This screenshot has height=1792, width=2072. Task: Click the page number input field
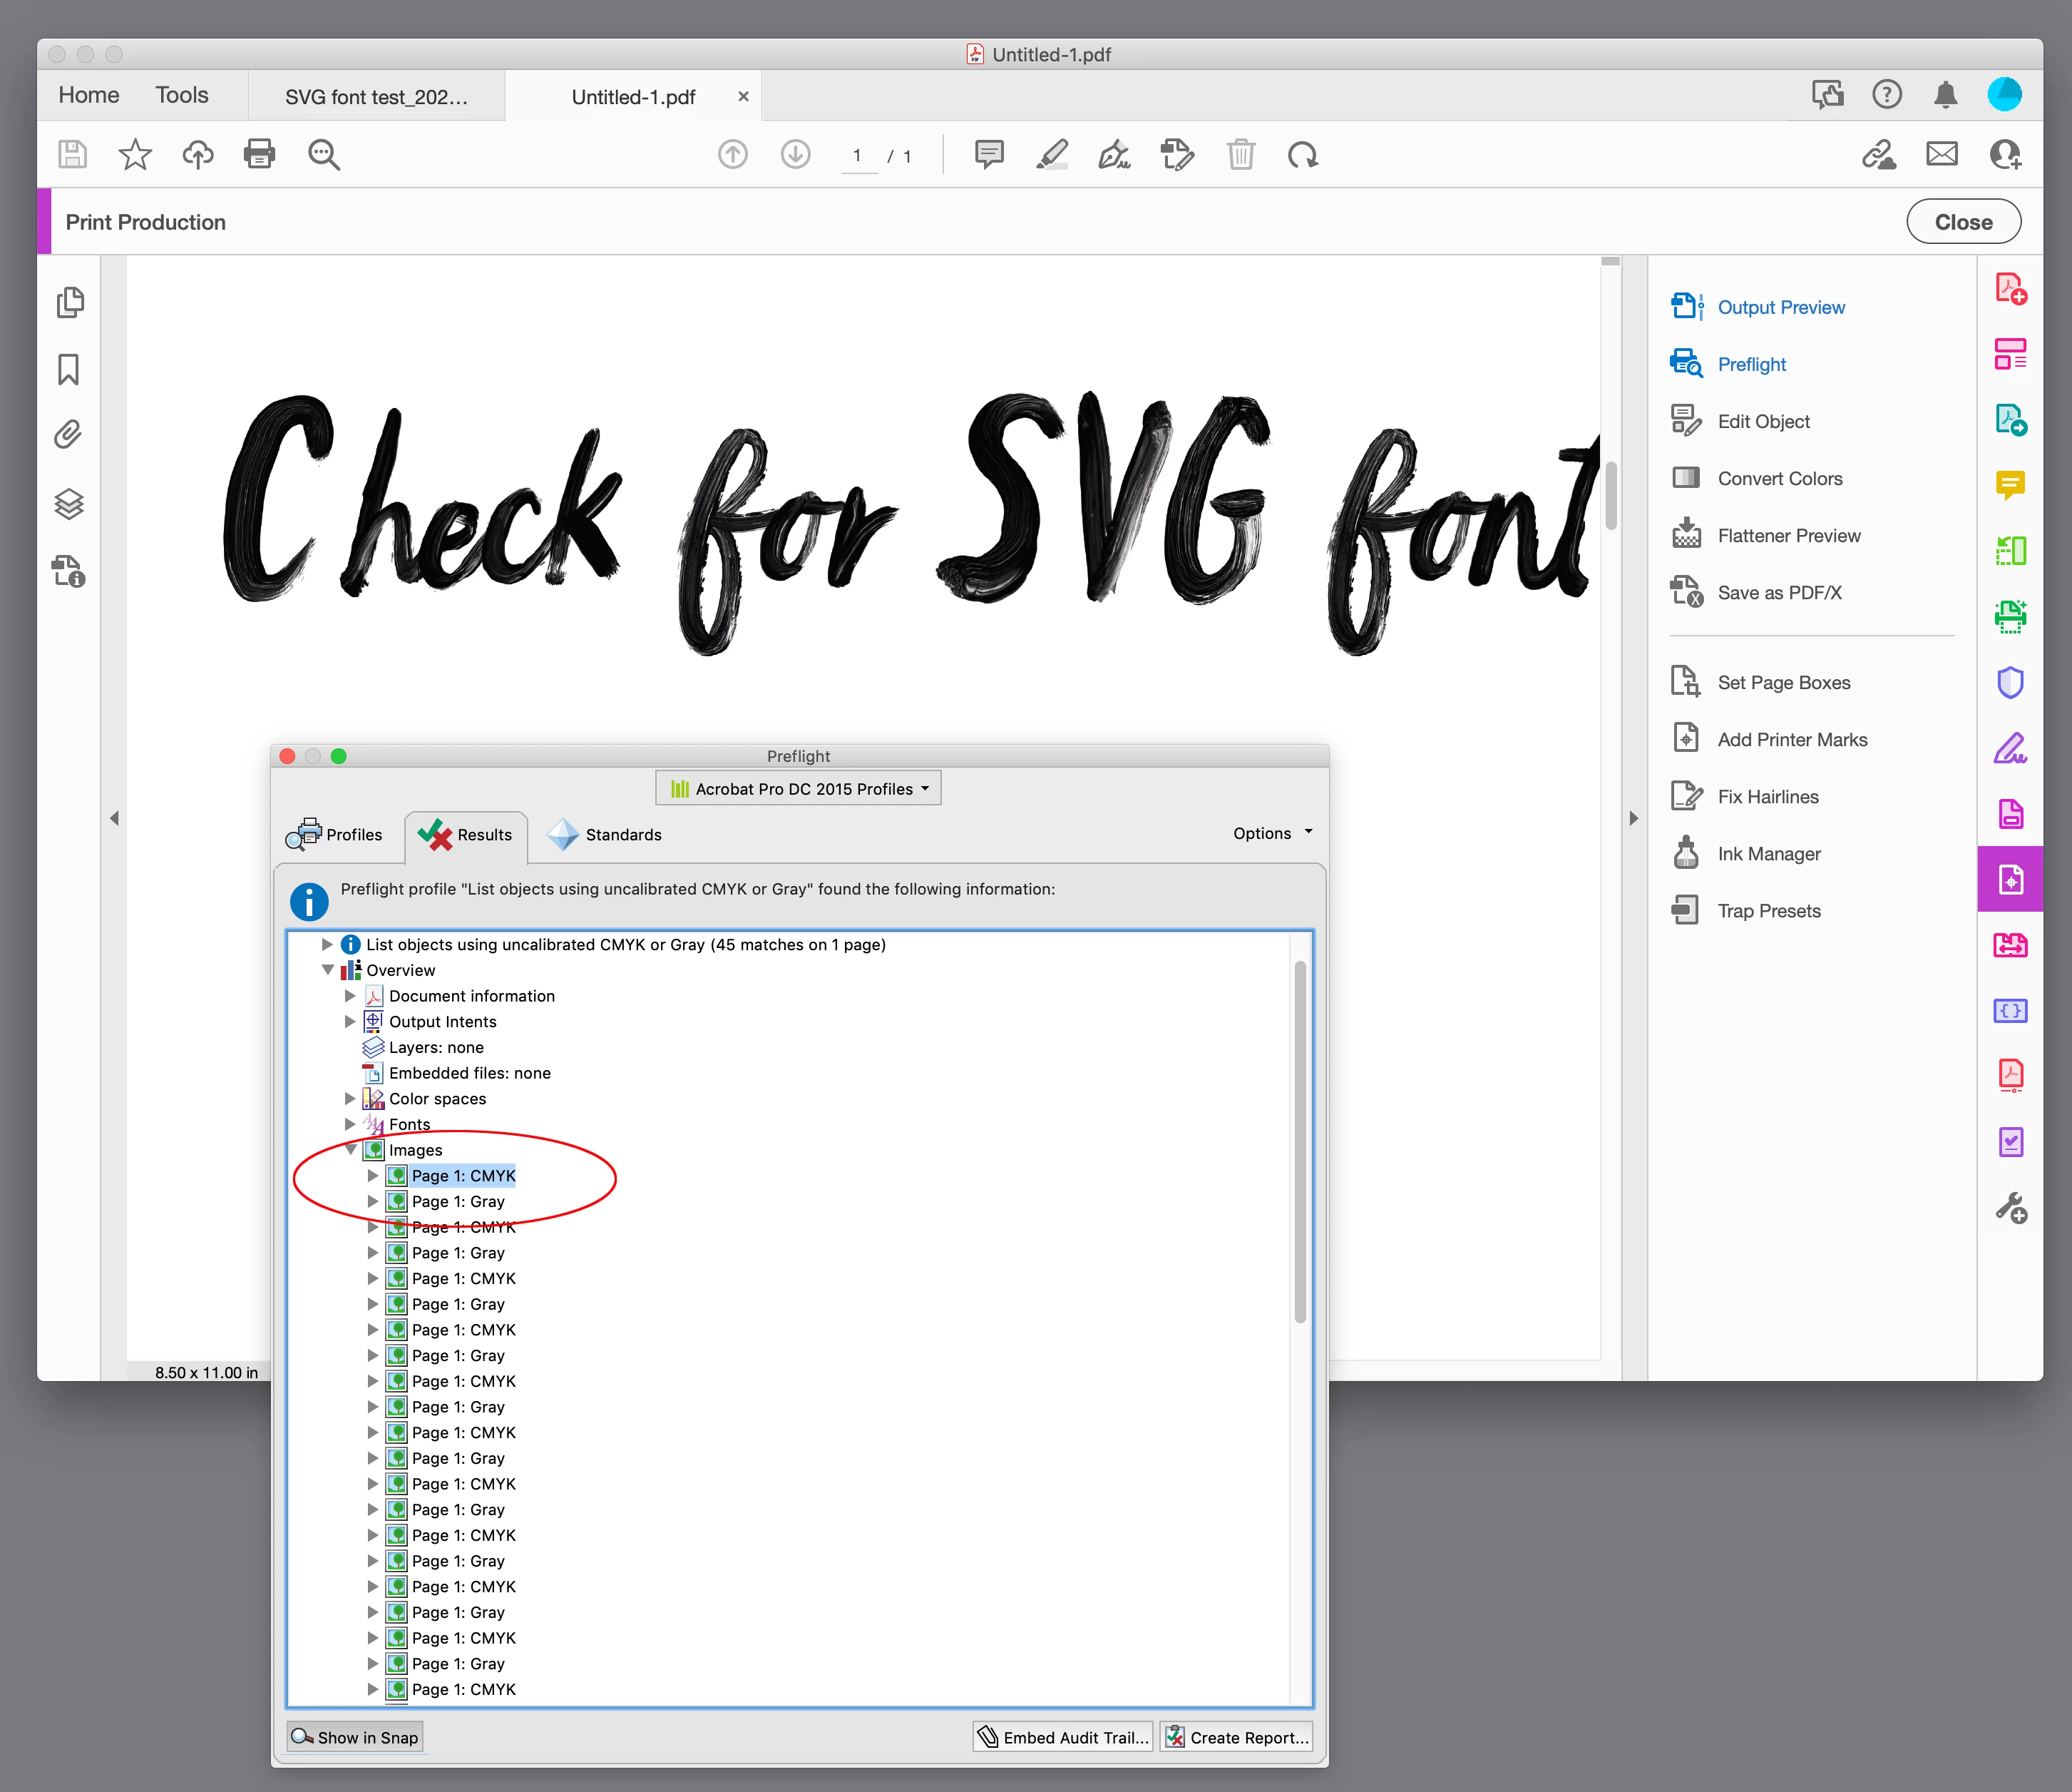pos(858,156)
